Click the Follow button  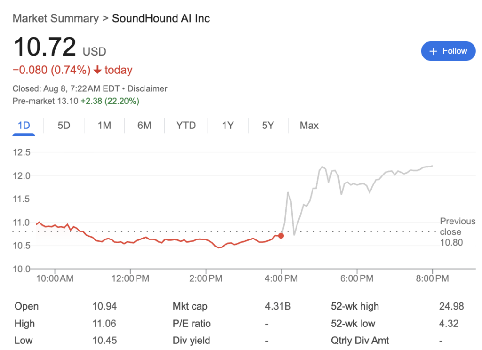(x=448, y=51)
